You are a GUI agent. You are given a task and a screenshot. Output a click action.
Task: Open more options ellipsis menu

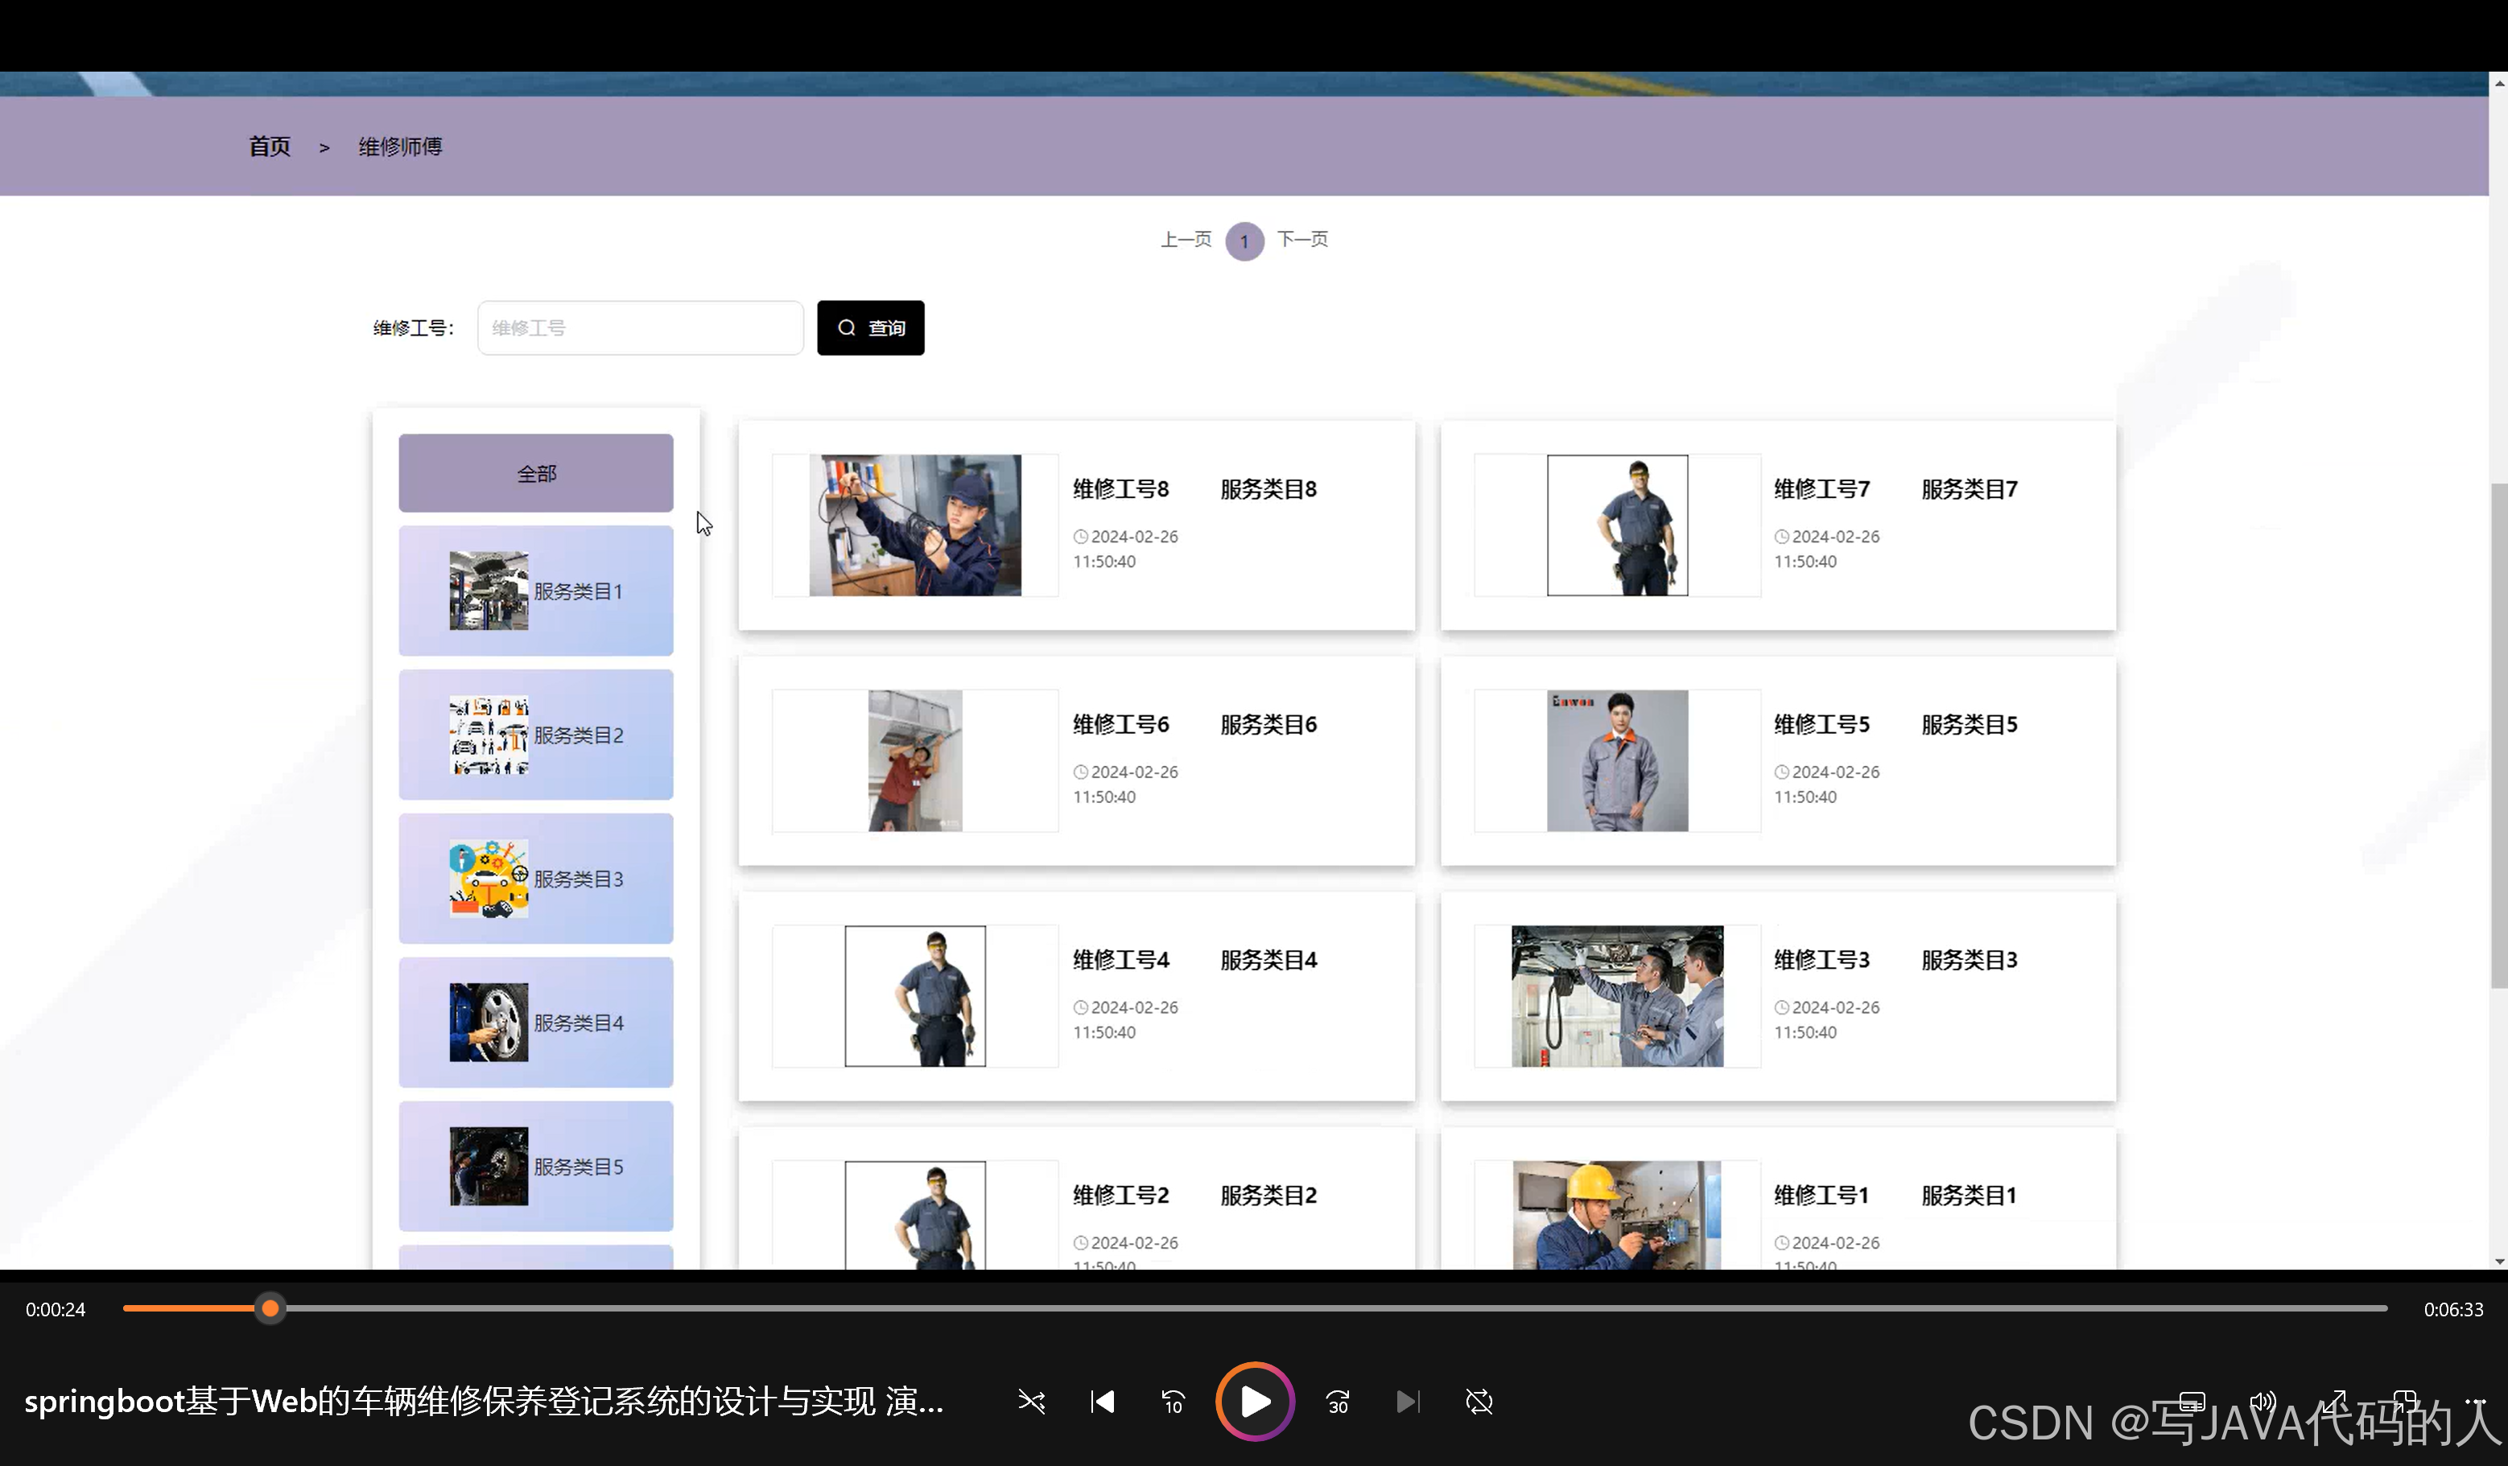[2475, 1402]
